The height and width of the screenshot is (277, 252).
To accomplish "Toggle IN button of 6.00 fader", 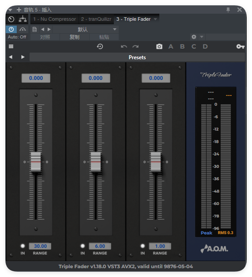I will [x=83, y=246].
